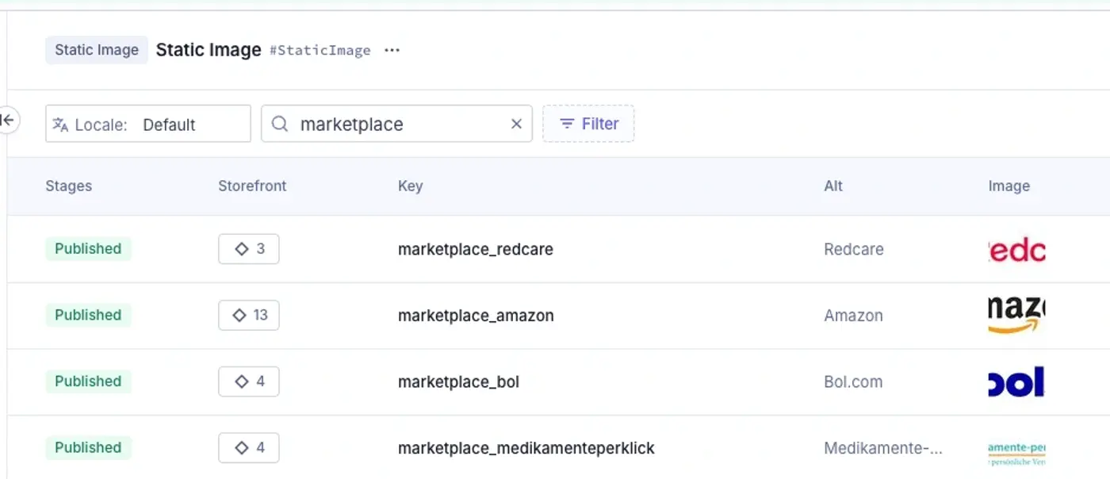Image resolution: width=1110 pixels, height=479 pixels.
Task: Sort by the Storefront column header
Action: pyautogui.click(x=252, y=186)
